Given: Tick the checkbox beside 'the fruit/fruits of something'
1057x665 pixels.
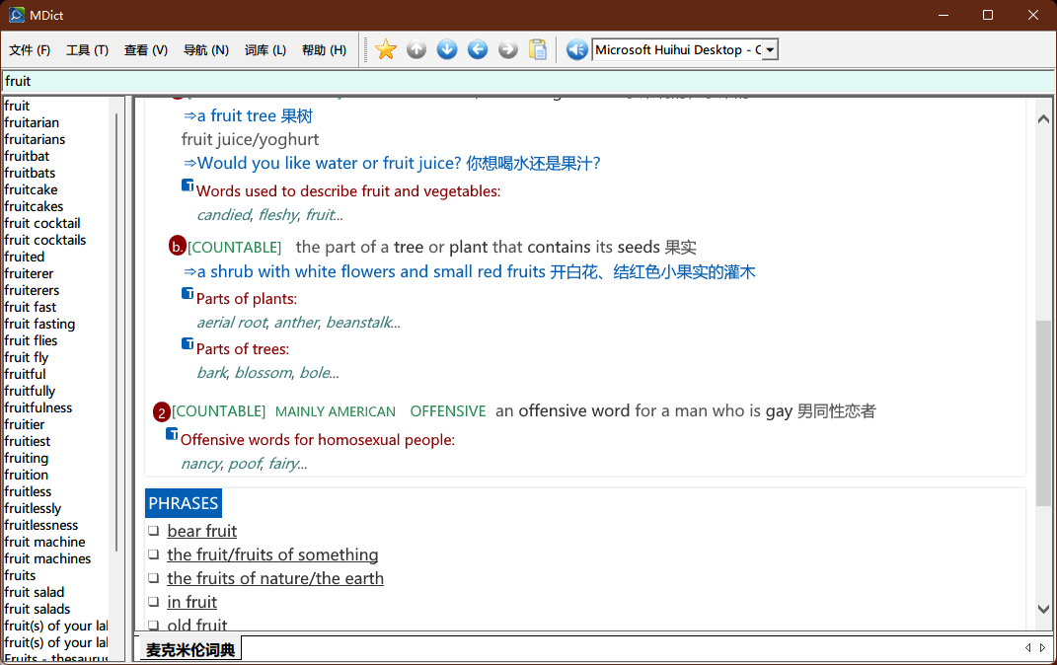Looking at the screenshot, I should pos(154,554).
